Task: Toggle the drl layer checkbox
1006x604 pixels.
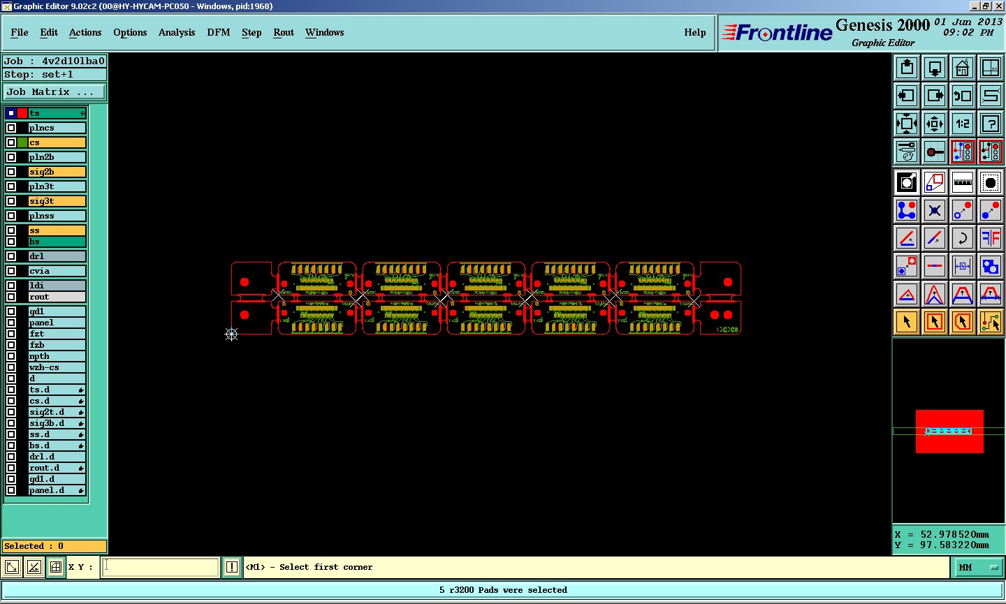Action: (x=11, y=256)
